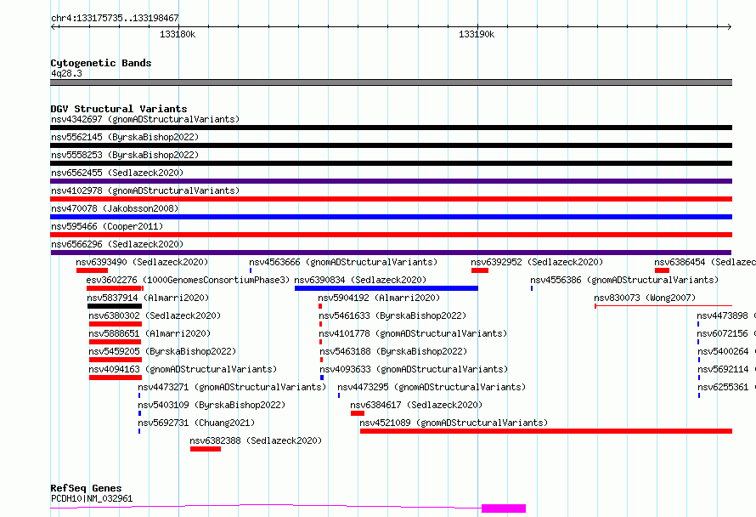Open the nsv5692114 variant label
This screenshot has width=756, height=517.
pyautogui.click(x=726, y=369)
